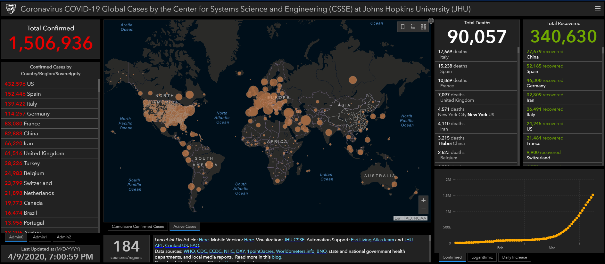
Task: Switch to the Admin0 tab
Action: (16, 237)
